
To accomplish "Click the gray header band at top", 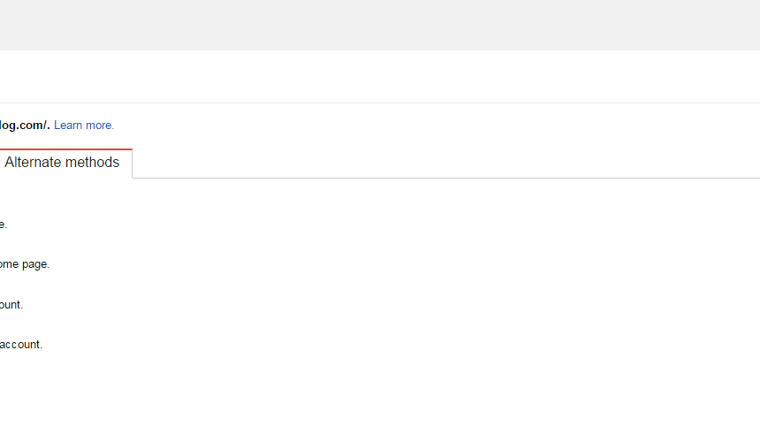I will click(380, 25).
